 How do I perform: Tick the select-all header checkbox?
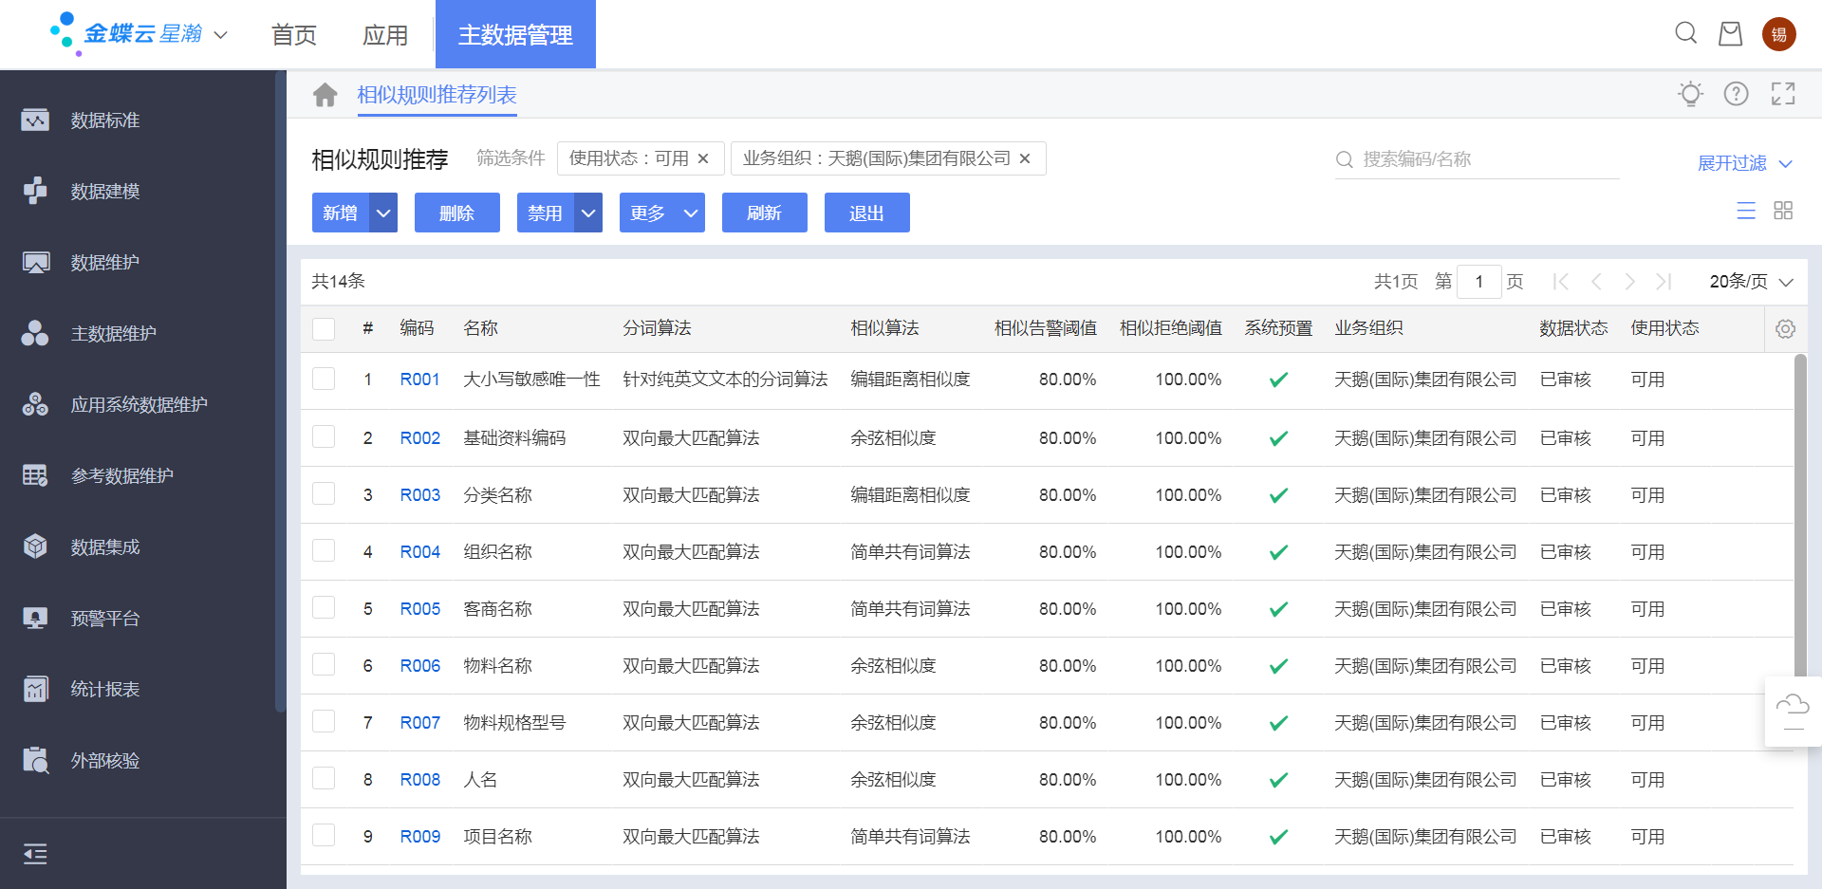(324, 328)
